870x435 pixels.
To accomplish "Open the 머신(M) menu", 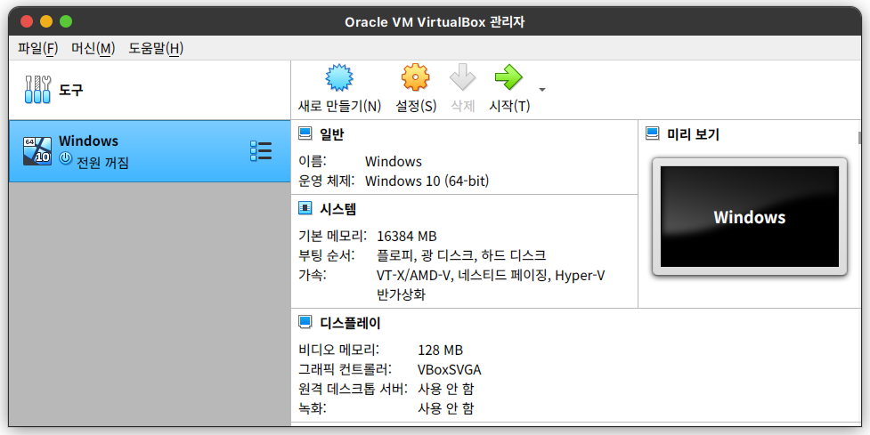I will pyautogui.click(x=93, y=48).
